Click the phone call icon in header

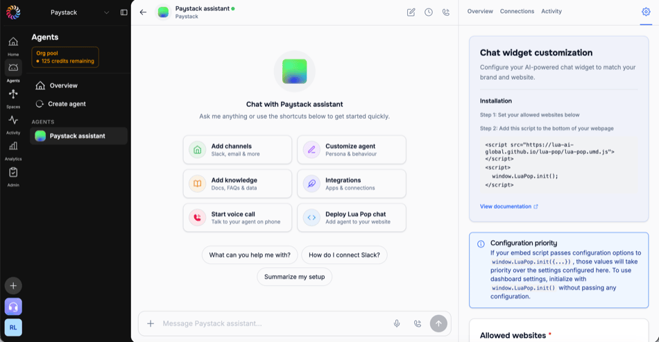click(x=446, y=12)
